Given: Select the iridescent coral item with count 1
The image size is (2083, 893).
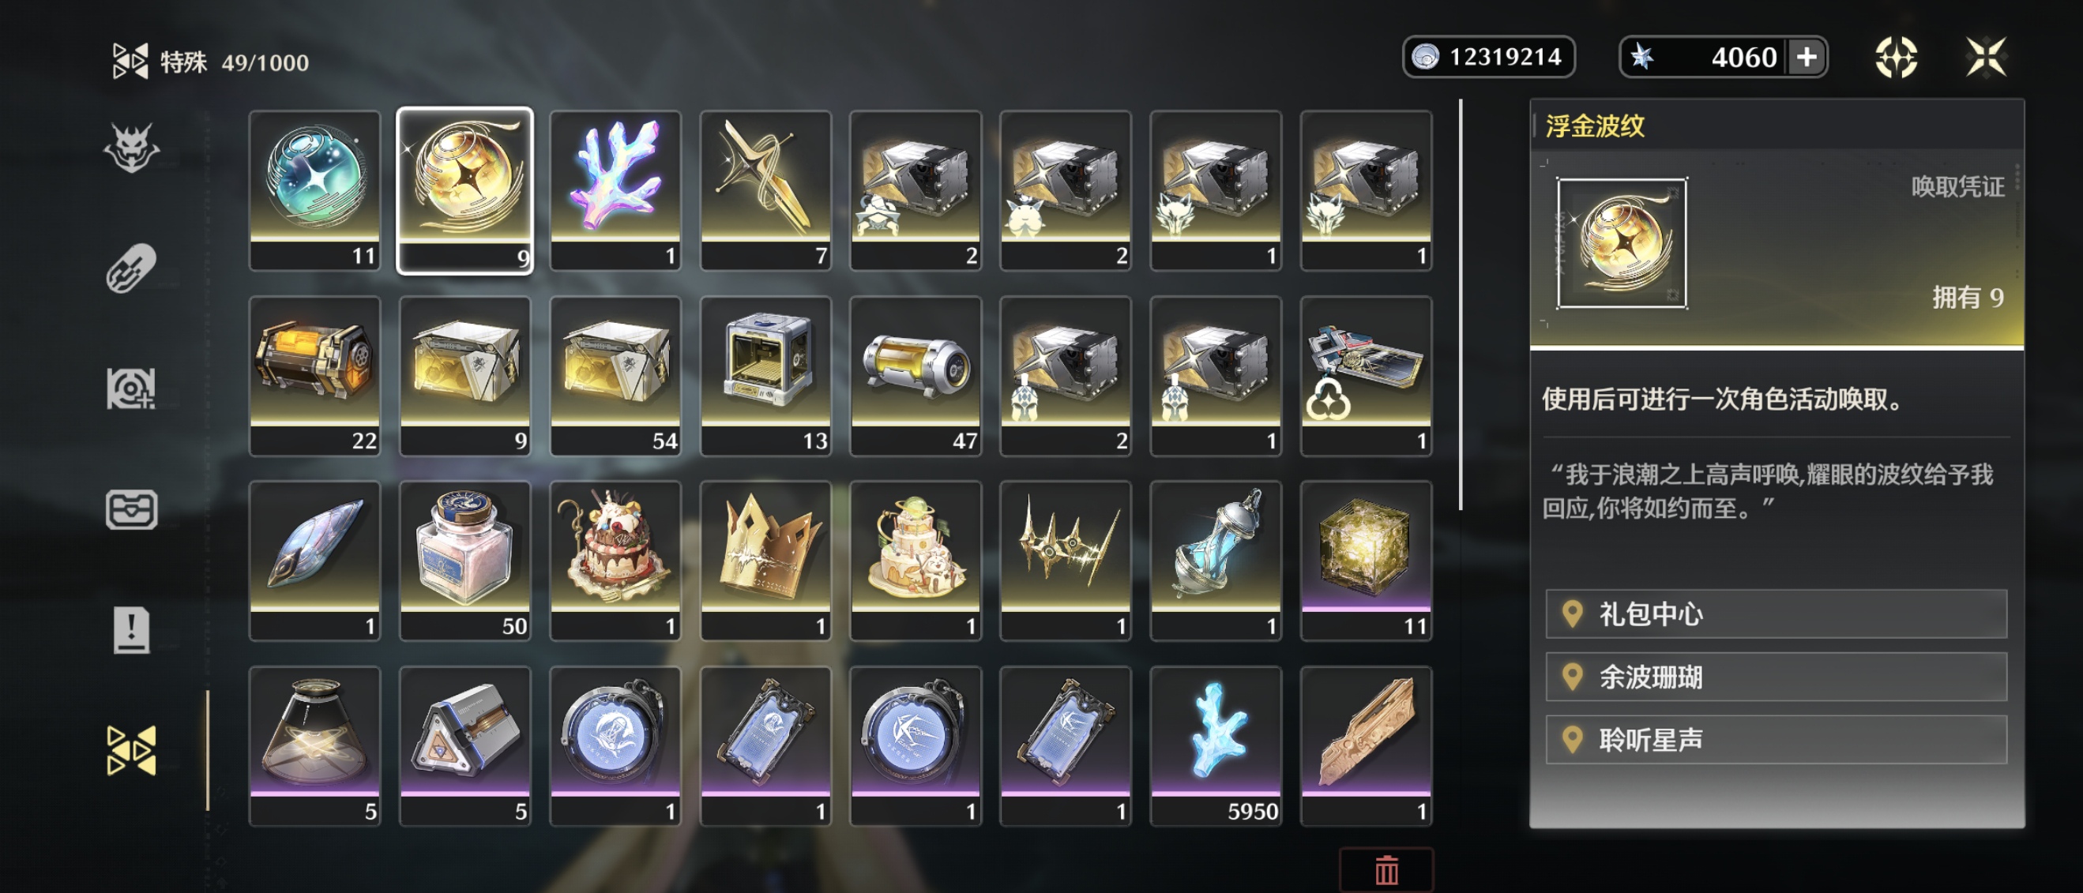Looking at the screenshot, I should [x=615, y=191].
